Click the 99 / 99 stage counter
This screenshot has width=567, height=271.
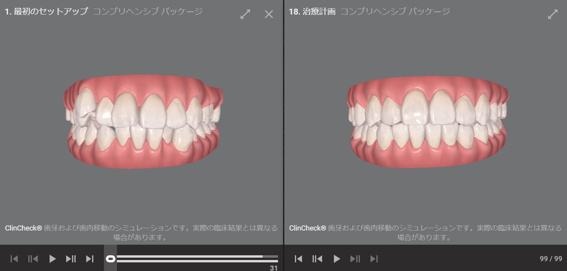point(551,258)
